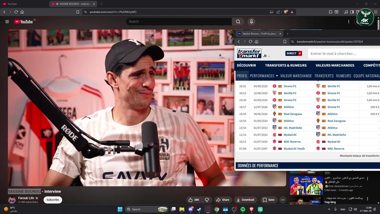Click the 5,00 mio € transfer fee
Screen dimensions: 380x214
click(373, 100)
